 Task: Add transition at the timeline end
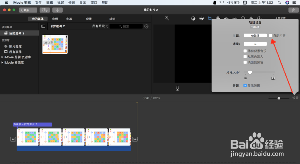(x=135, y=139)
